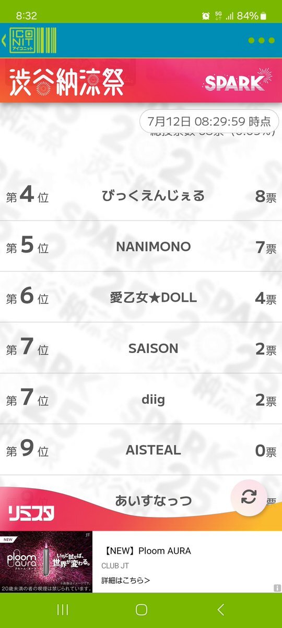The width and height of the screenshot is (282, 628).
Task: Select the NANIMONO ranking row
Action: [141, 246]
